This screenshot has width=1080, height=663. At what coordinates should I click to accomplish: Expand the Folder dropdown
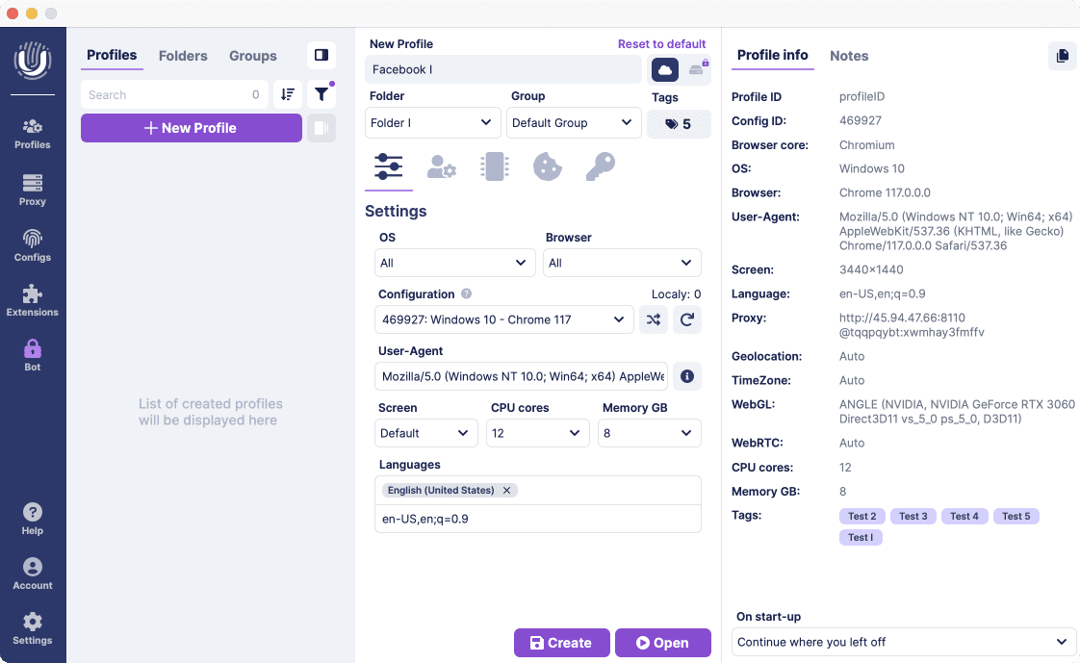pos(432,122)
